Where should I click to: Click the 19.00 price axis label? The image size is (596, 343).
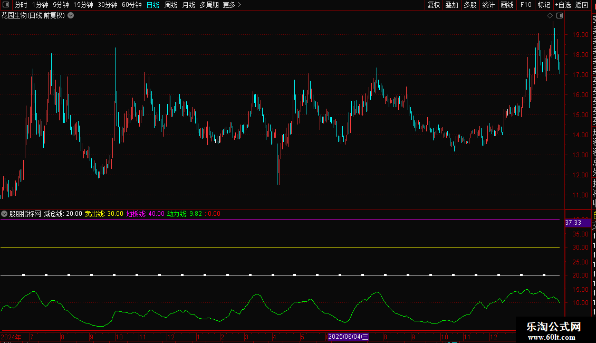point(580,35)
